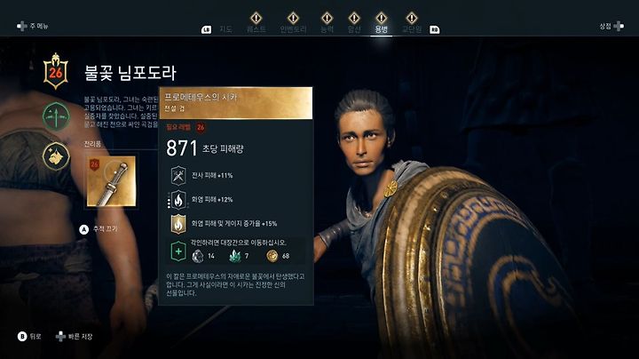639x359 pixels.
Task: Click the alert icon above 용병
Action: pyautogui.click(x=381, y=18)
